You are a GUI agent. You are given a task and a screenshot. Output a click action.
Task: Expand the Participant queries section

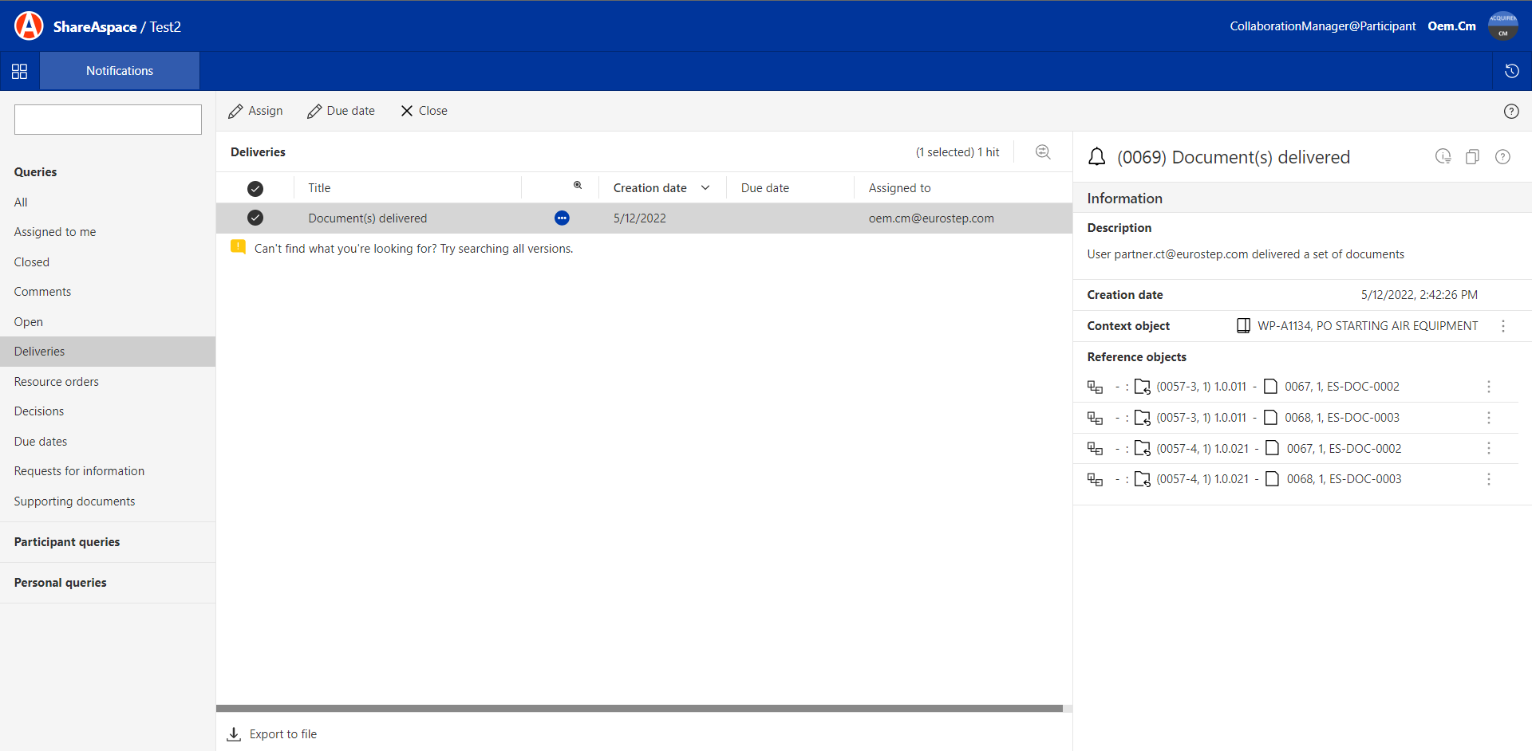67,542
